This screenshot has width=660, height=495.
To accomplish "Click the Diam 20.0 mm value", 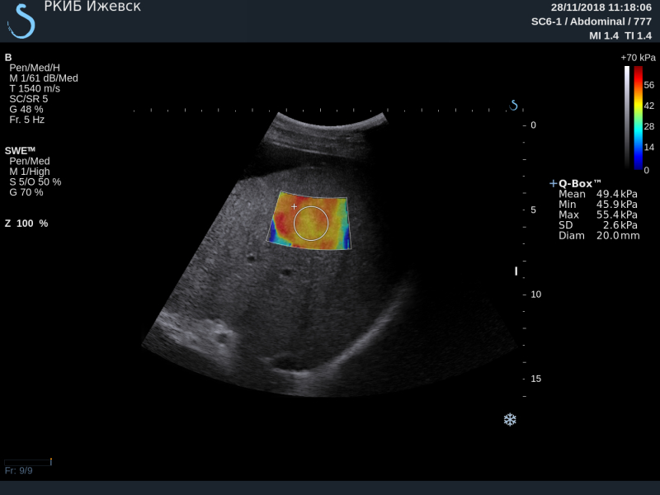I will pyautogui.click(x=618, y=236).
